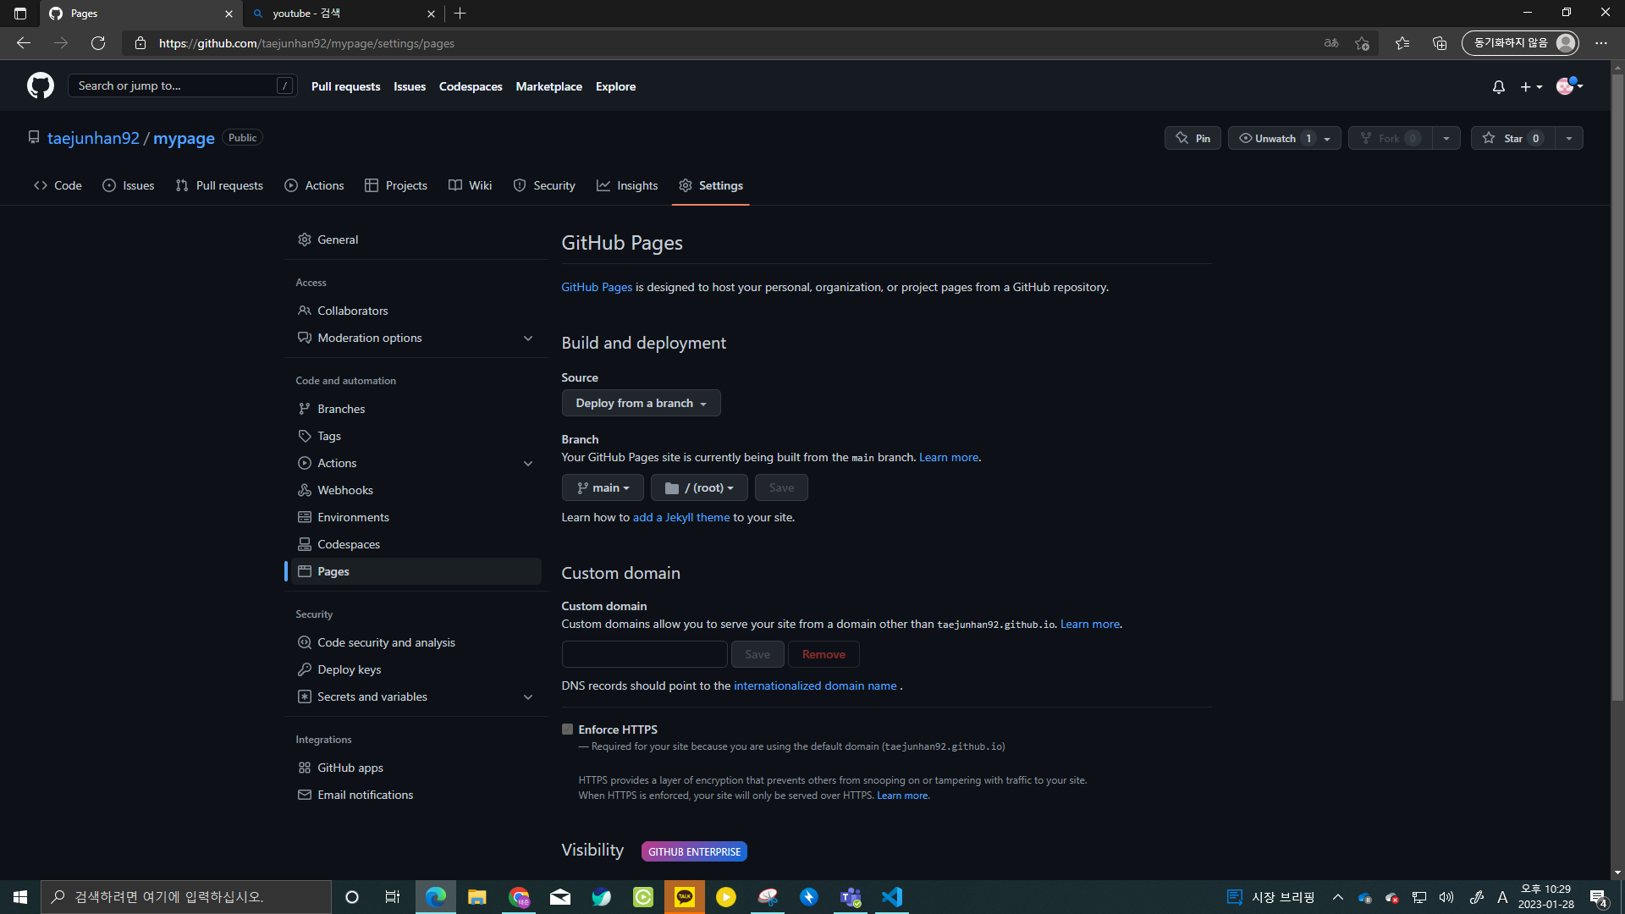Click the page vertical scrollbar
The image size is (1625, 914).
(x=1617, y=388)
